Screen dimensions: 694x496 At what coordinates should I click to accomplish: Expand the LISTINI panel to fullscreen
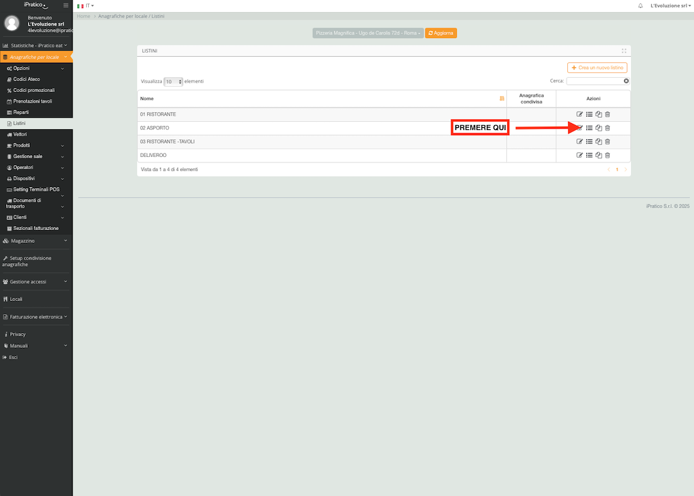(x=624, y=51)
